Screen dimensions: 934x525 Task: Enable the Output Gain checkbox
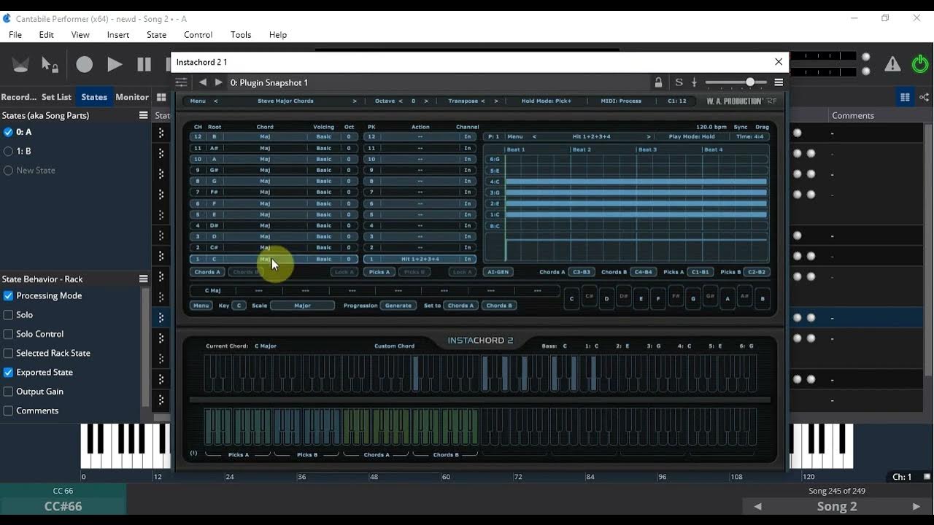[9, 391]
